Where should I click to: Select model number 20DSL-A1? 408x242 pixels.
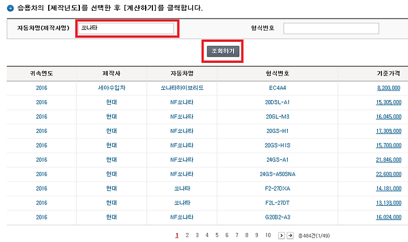point(277,102)
